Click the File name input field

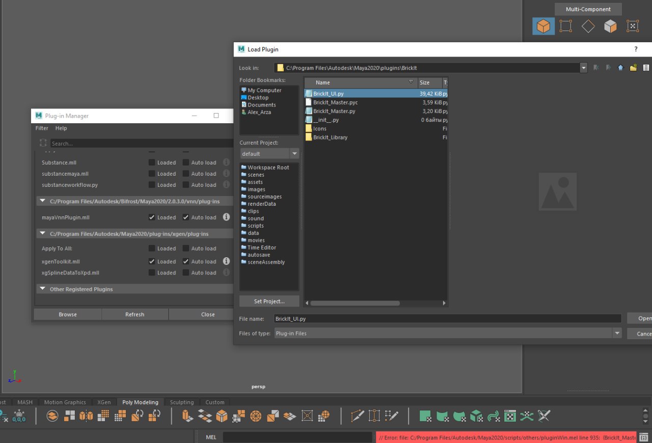447,318
